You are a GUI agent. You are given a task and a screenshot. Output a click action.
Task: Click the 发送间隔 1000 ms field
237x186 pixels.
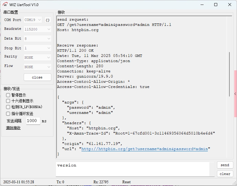[33, 121]
